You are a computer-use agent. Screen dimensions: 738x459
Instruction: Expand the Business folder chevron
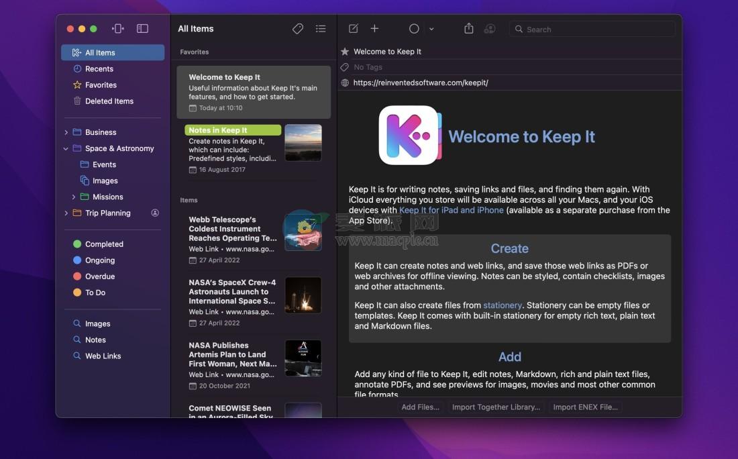[66, 132]
